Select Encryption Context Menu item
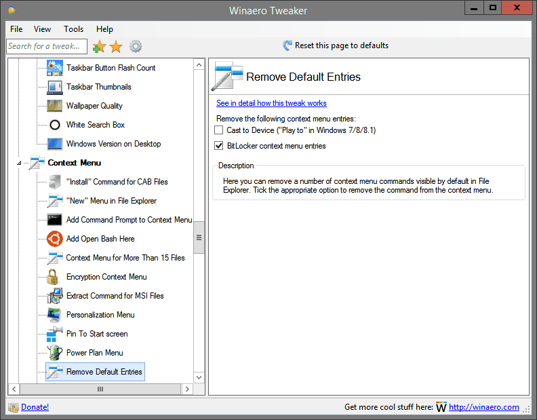This screenshot has width=537, height=420. [106, 277]
